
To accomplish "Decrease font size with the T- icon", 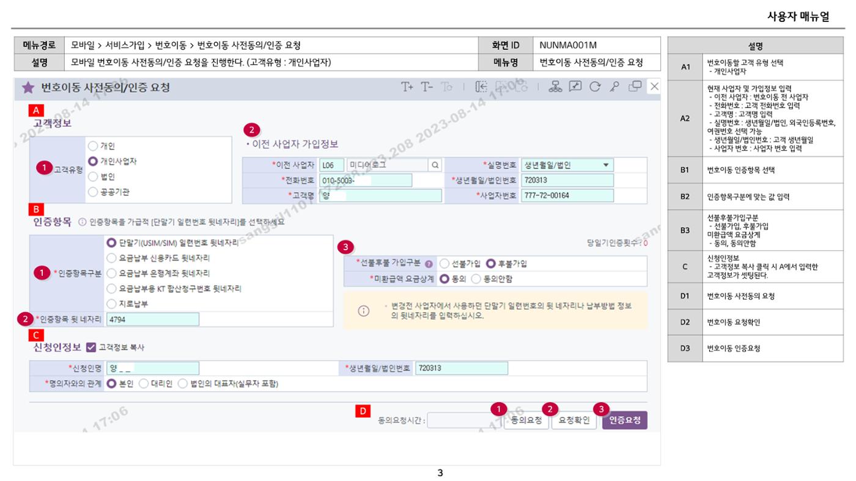I will 427,87.
